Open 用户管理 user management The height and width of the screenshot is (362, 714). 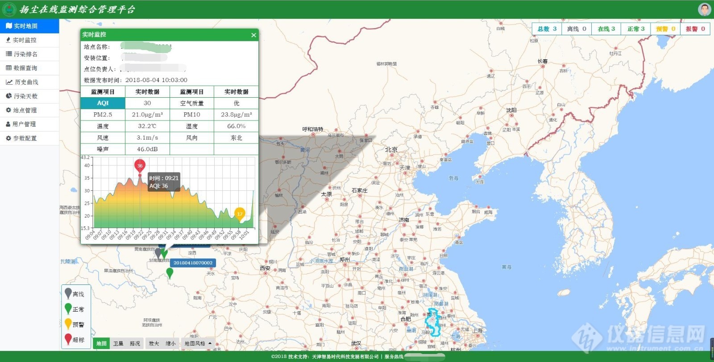(29, 124)
